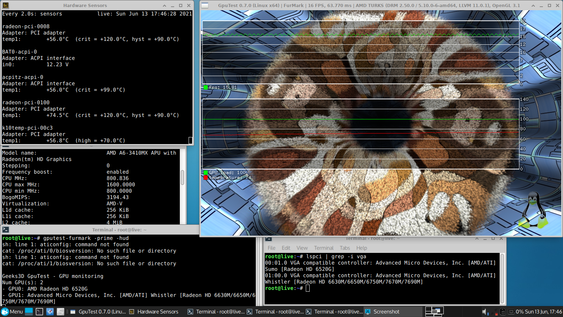Screen dimensions: 563x317
Task: Click the 'GPU0: AMD Radeon HD 6520G' line
Action: click(45, 289)
